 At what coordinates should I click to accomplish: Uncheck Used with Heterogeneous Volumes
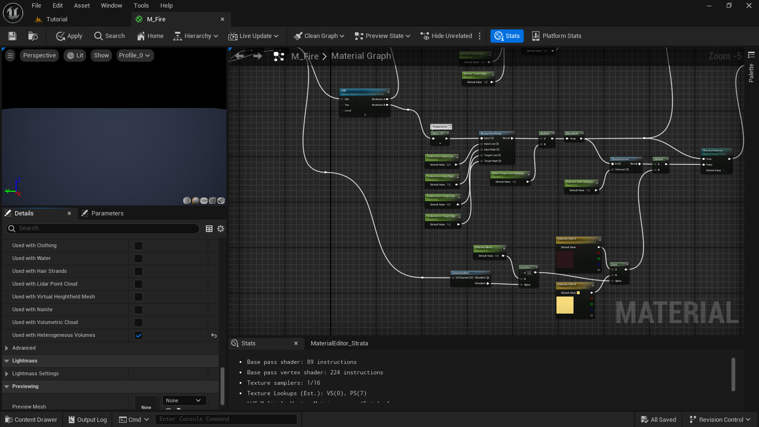tap(138, 335)
